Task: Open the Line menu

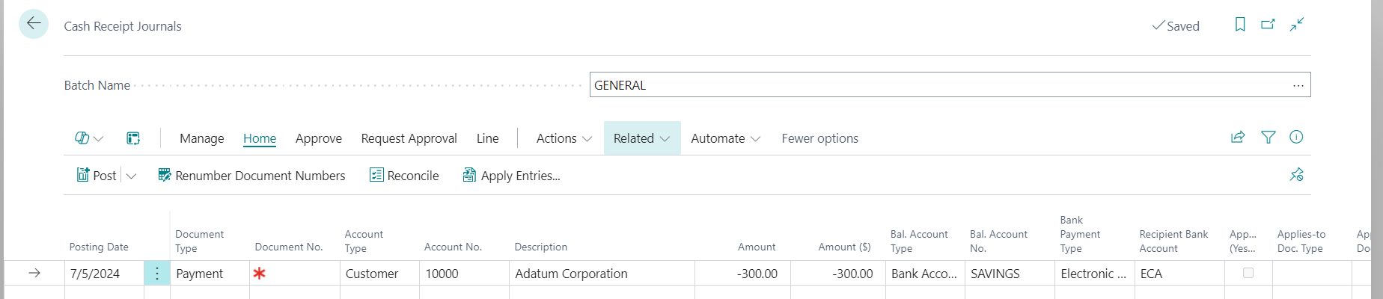Action: click(x=487, y=138)
